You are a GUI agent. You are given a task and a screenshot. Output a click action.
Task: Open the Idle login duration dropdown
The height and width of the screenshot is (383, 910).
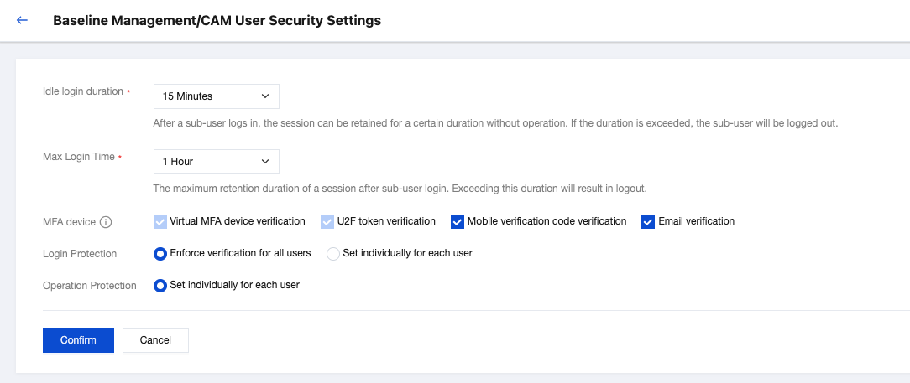(216, 96)
